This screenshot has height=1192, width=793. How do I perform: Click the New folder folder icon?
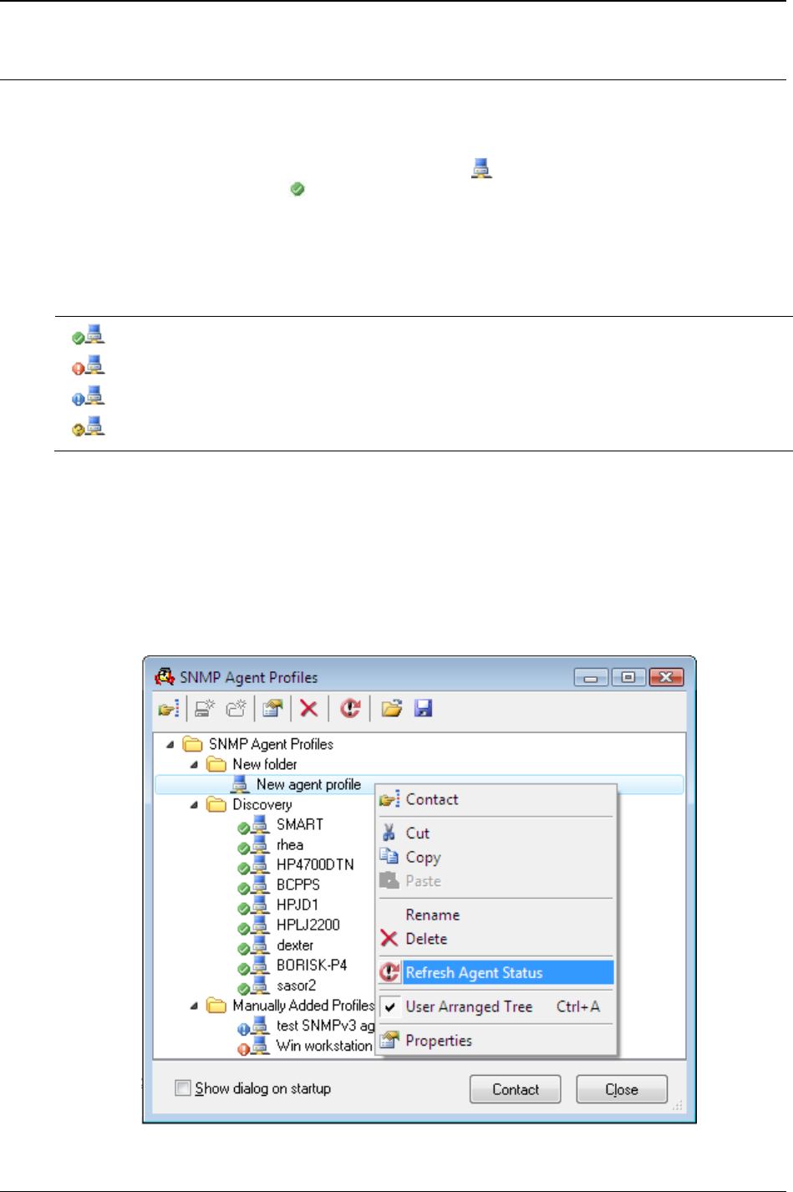coord(216,764)
